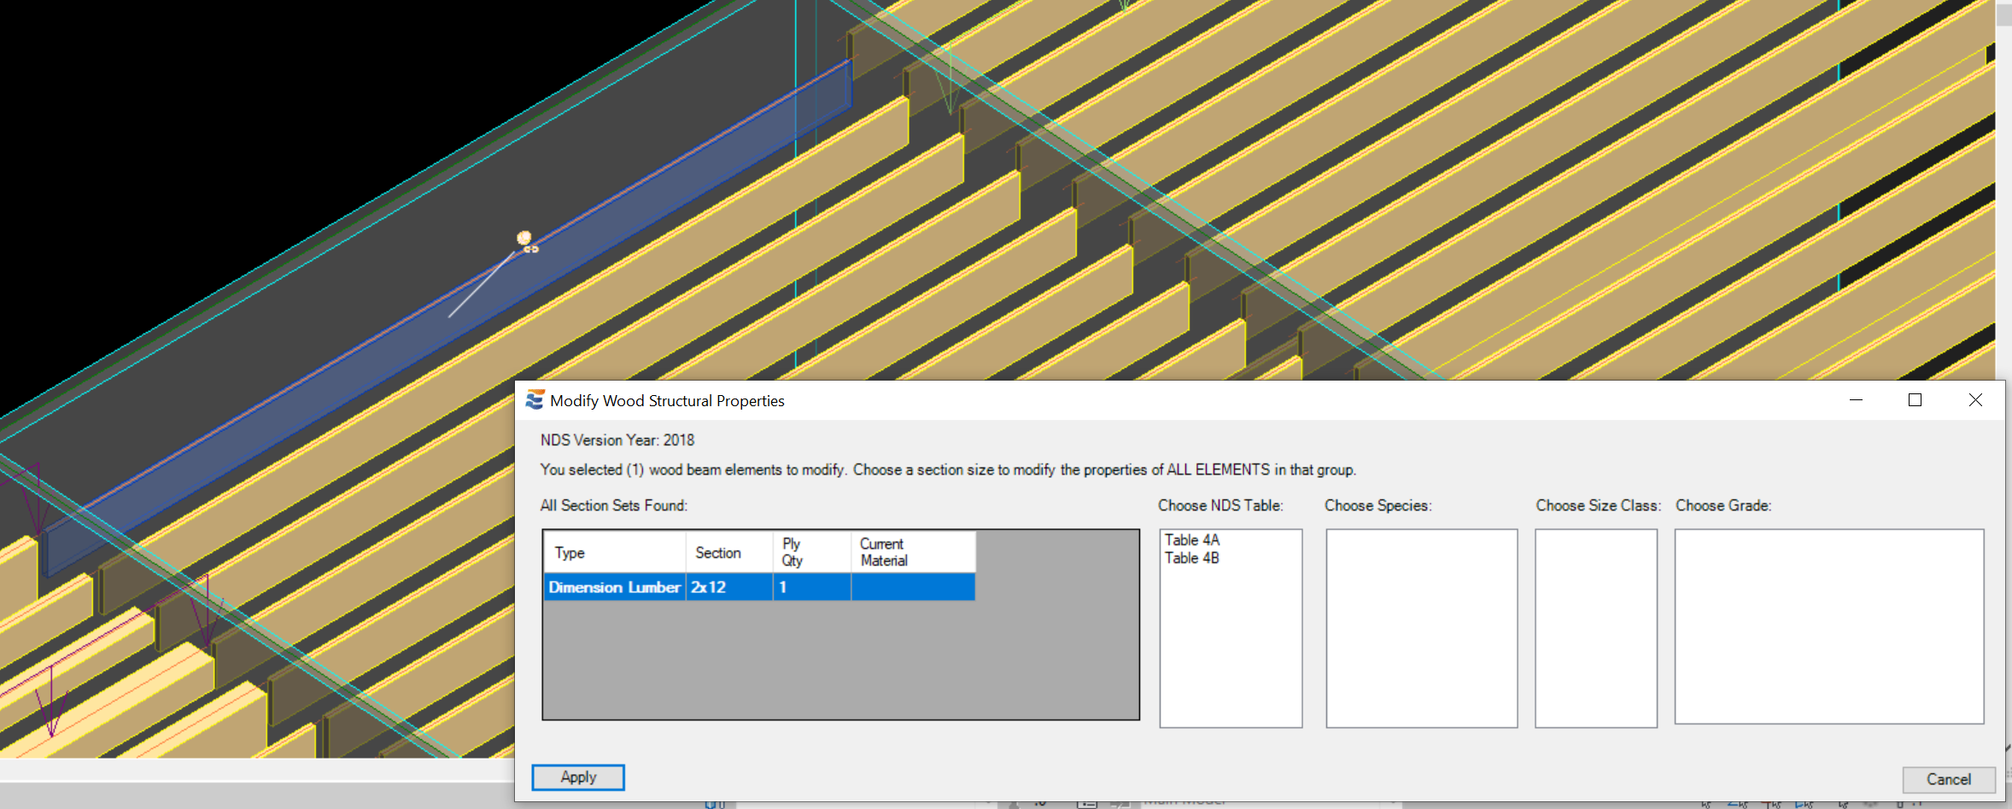This screenshot has height=809, width=2012.
Task: Click the Cancel button
Action: (x=1949, y=779)
